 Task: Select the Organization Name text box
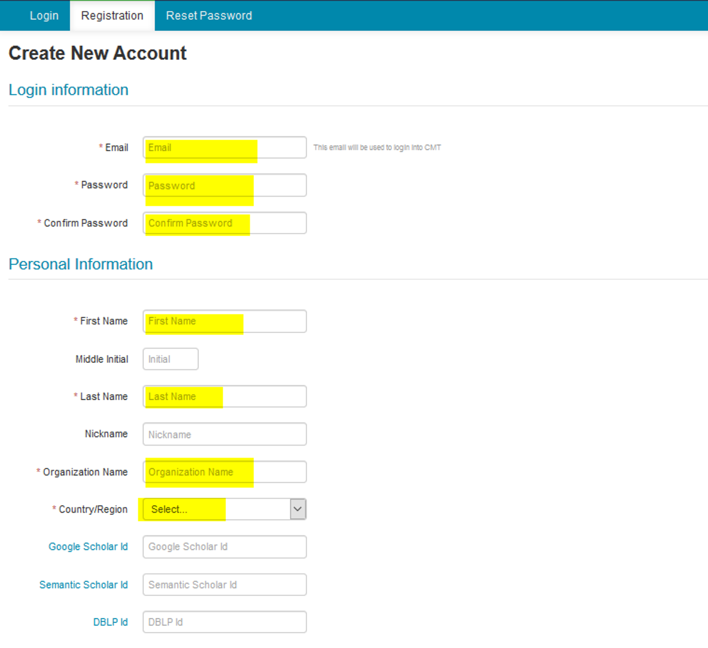[224, 472]
